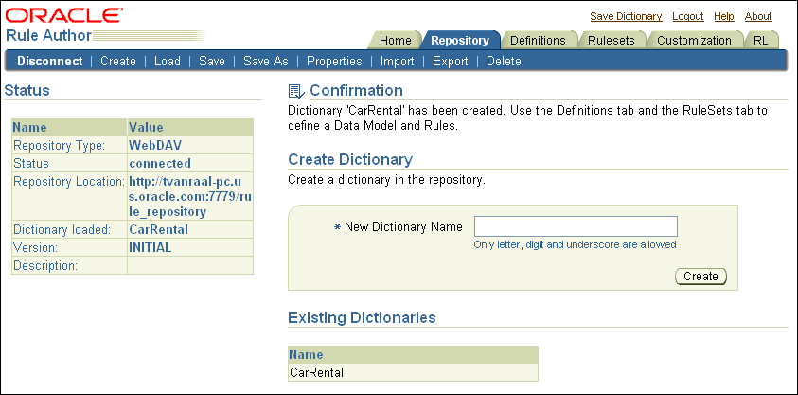Viewport: 798px width, 395px height.
Task: Click the CarRental dictionary loaded value
Action: pyautogui.click(x=158, y=229)
